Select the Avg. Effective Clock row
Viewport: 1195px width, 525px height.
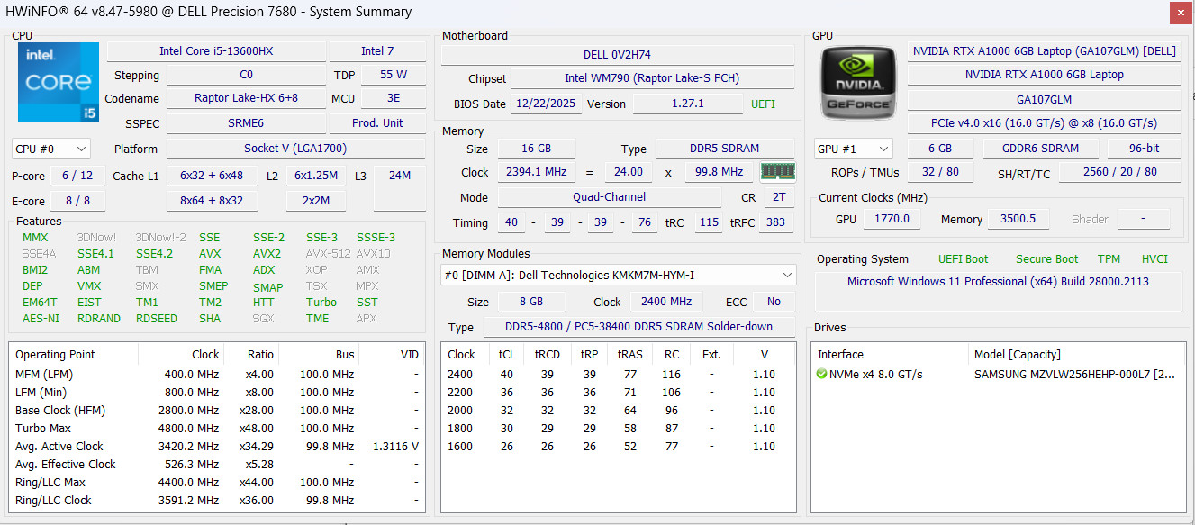[216, 465]
